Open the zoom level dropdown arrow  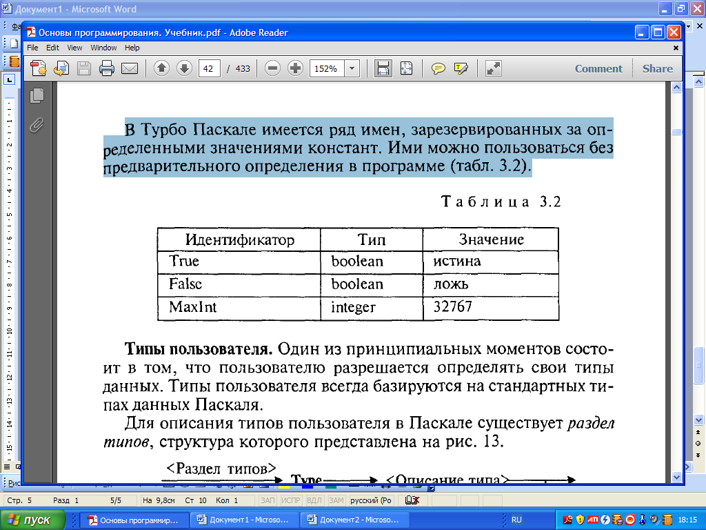tap(352, 68)
